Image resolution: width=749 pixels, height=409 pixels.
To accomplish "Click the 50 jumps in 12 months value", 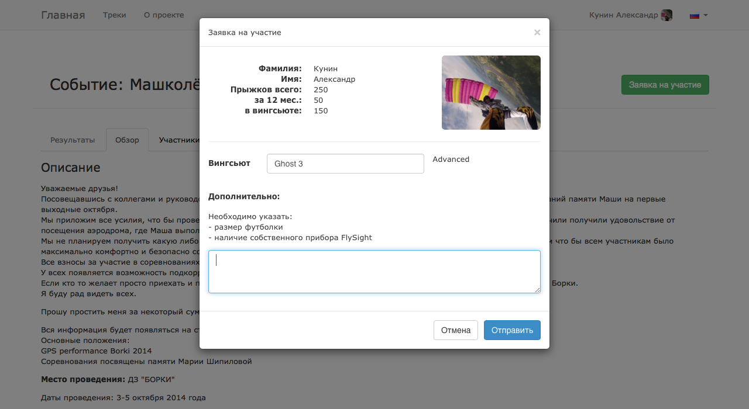I will [x=318, y=100].
